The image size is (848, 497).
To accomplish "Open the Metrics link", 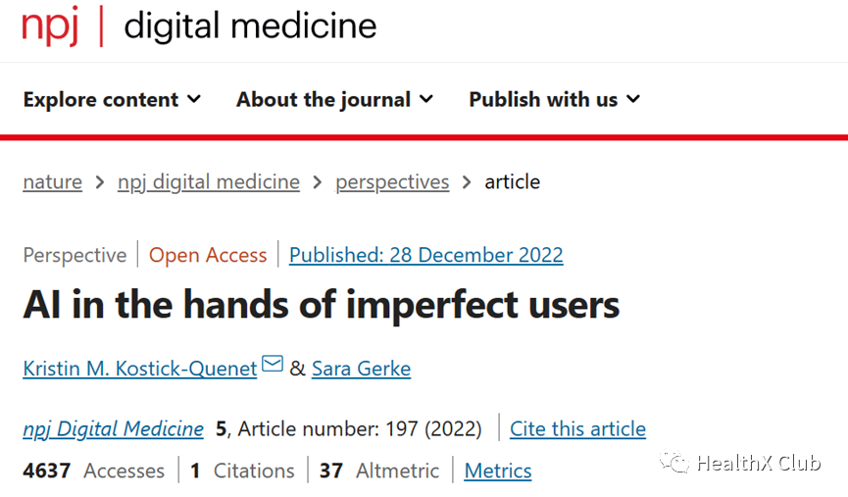I will [x=498, y=471].
